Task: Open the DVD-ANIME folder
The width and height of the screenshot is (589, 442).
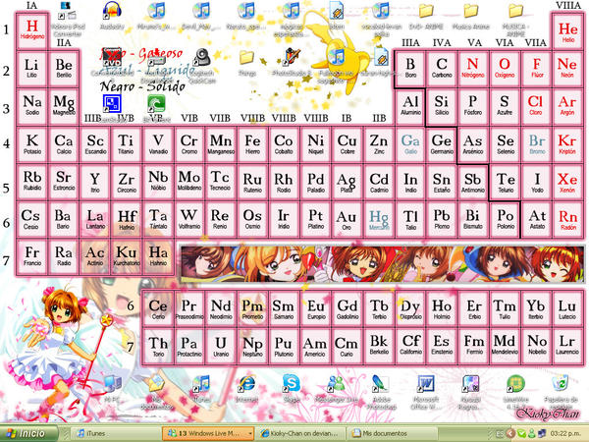Action: pyautogui.click(x=426, y=11)
